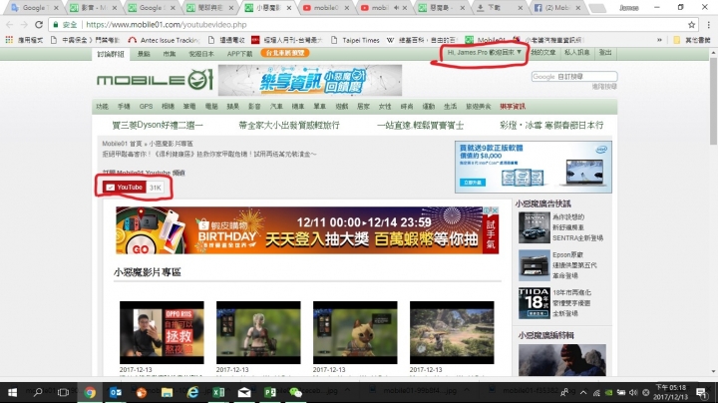
Task: Switch to the 下載 browser tab
Action: point(499,8)
